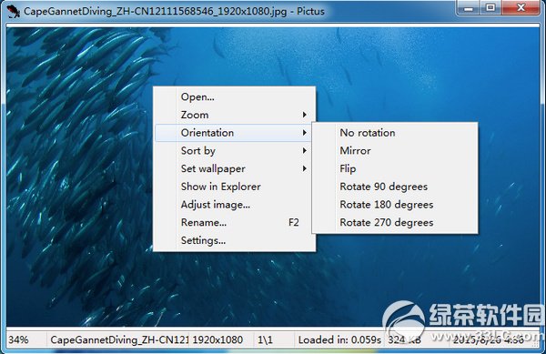Screen dimensions: 546x354
Task: Choose Rotate 90 degrees
Action: point(395,187)
